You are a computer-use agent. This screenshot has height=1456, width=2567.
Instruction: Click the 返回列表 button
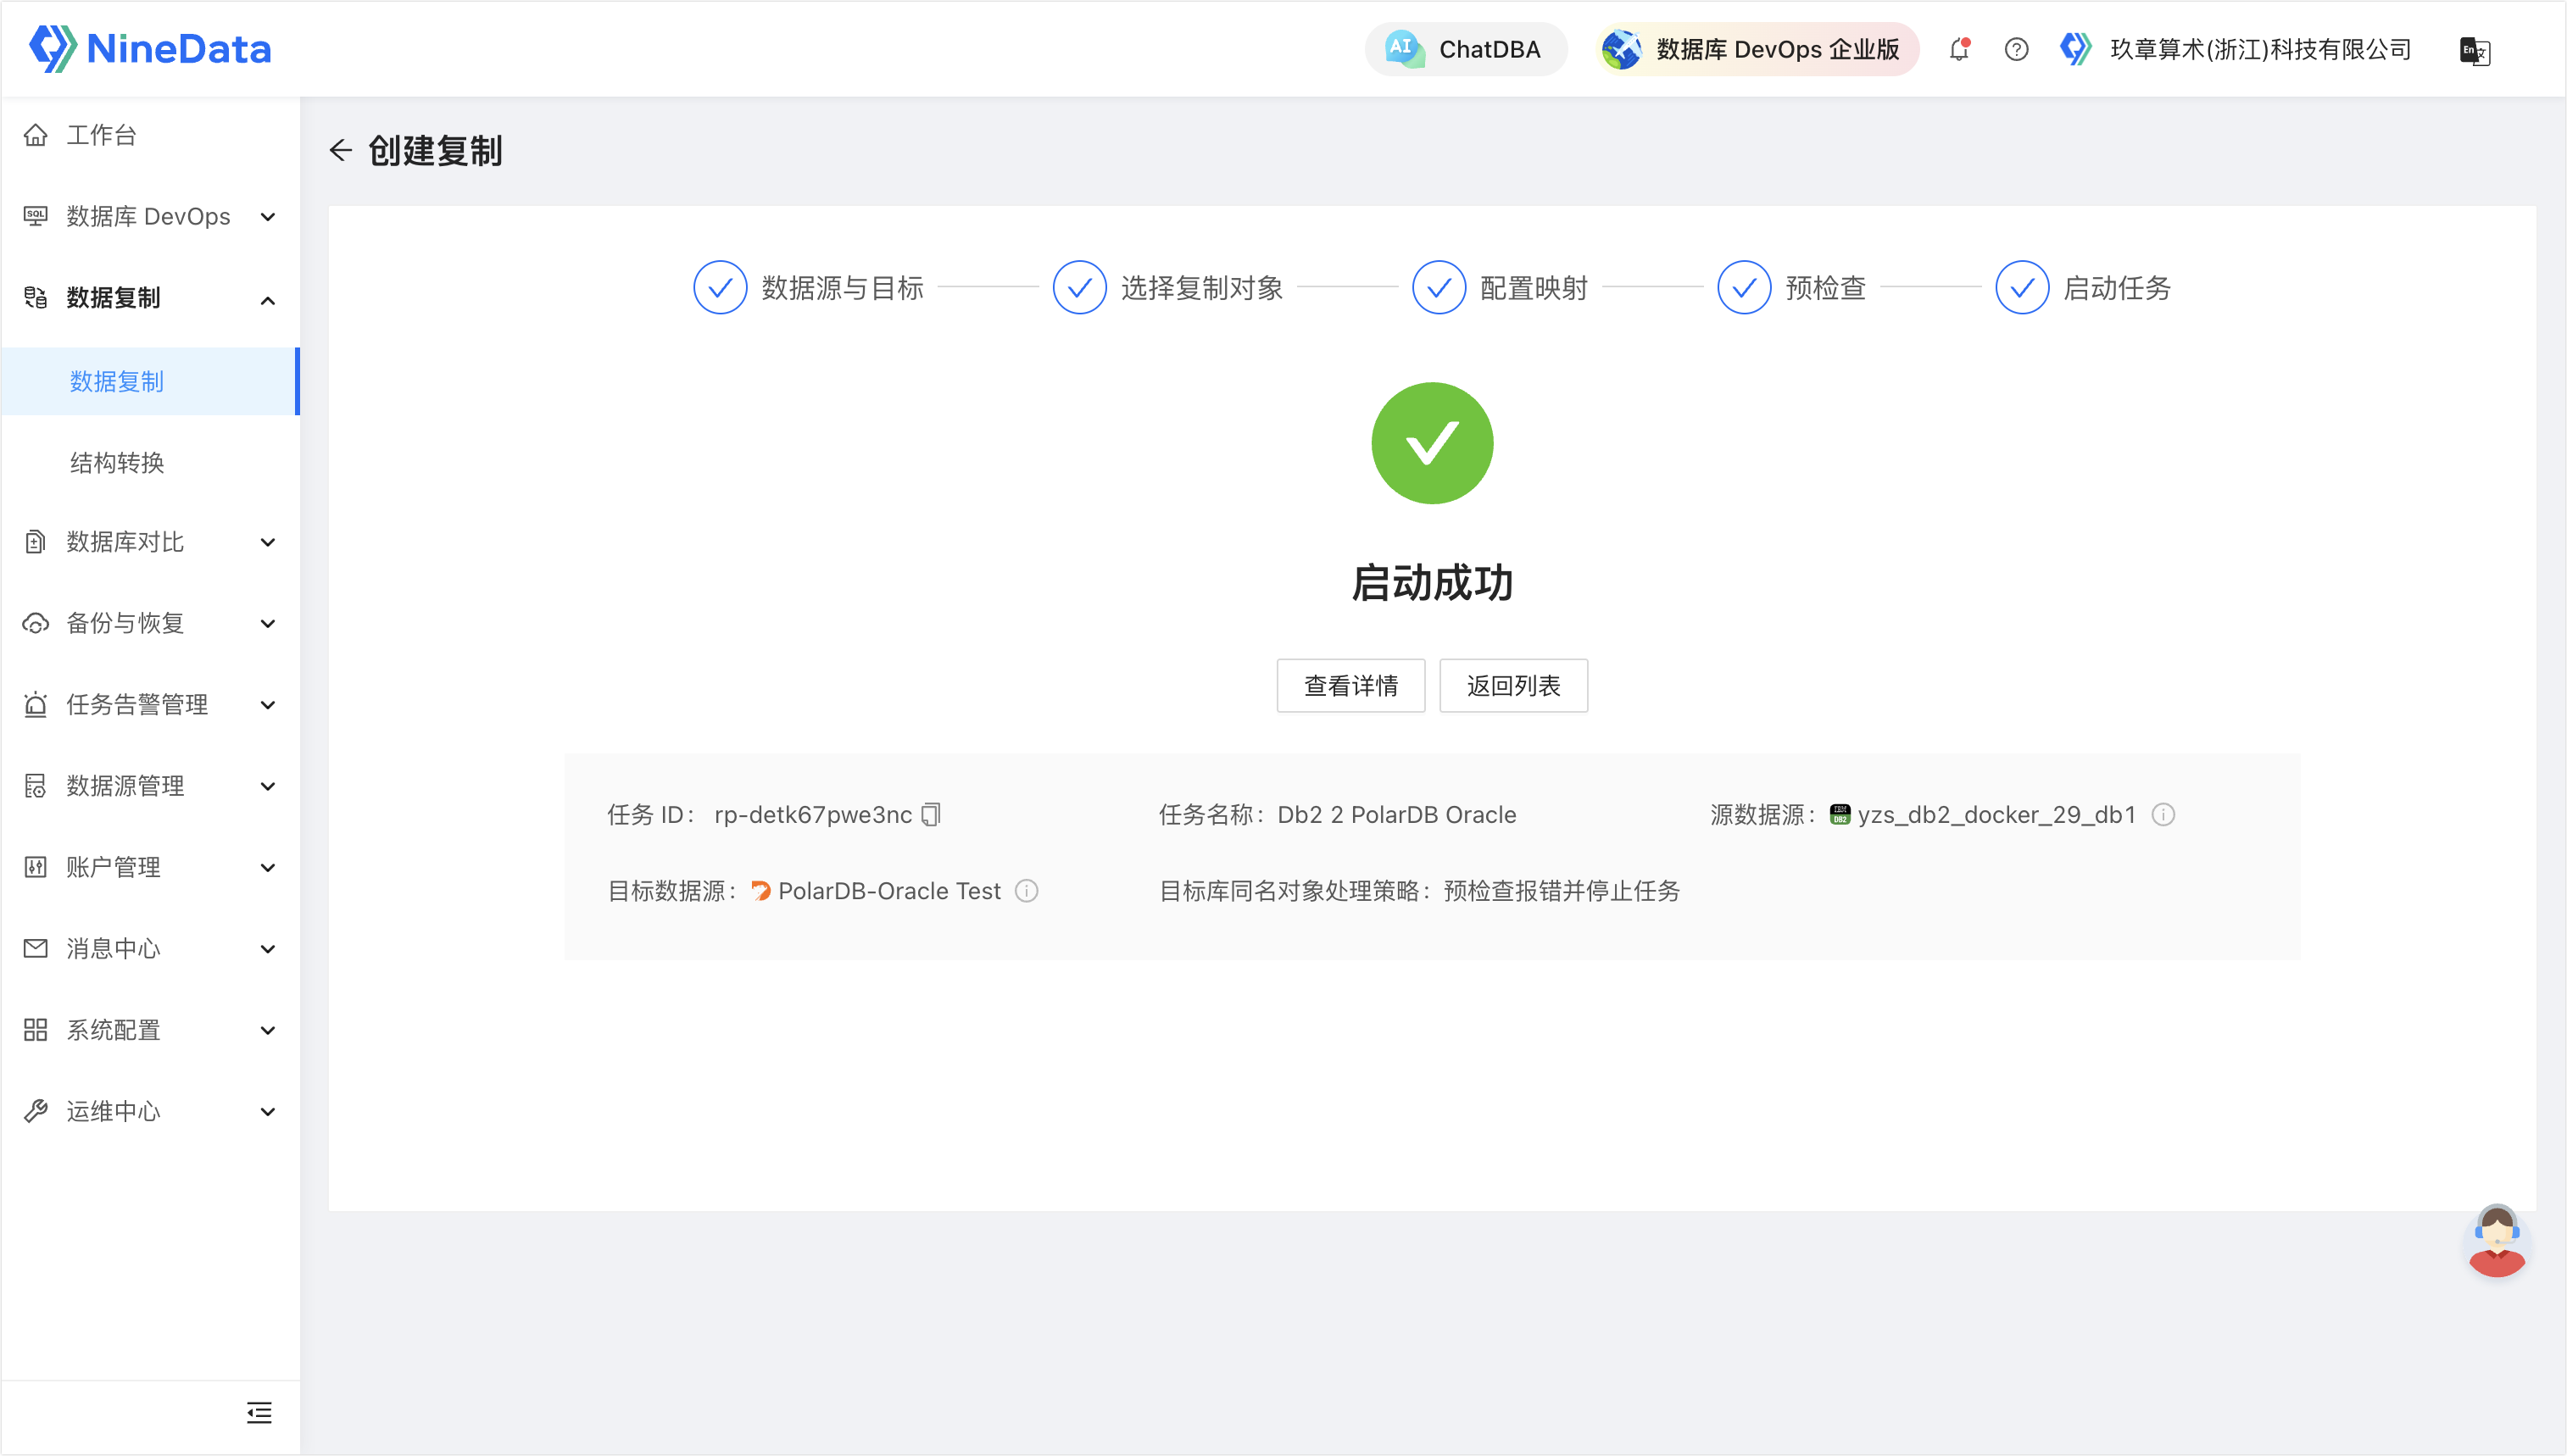(1513, 686)
